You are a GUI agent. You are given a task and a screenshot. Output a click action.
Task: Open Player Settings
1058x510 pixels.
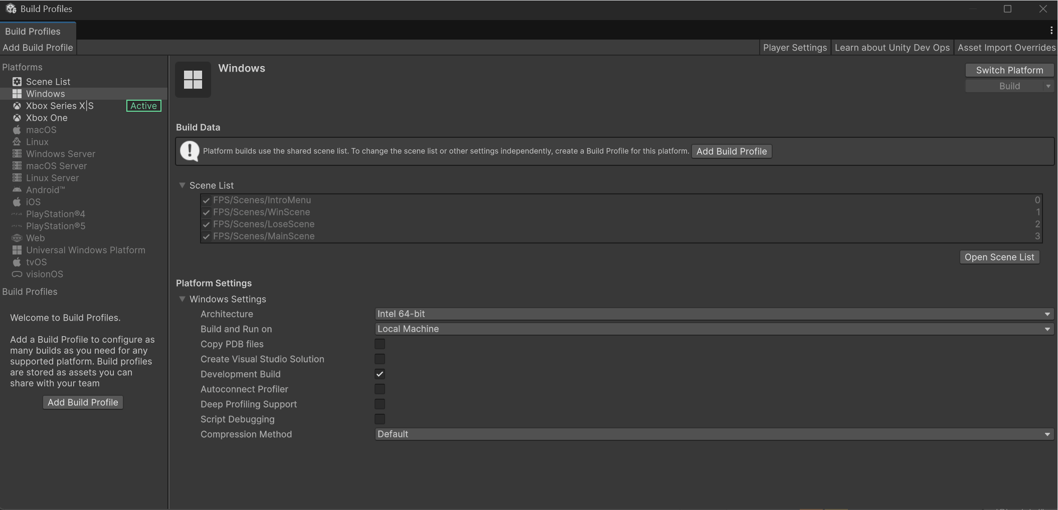coord(795,47)
